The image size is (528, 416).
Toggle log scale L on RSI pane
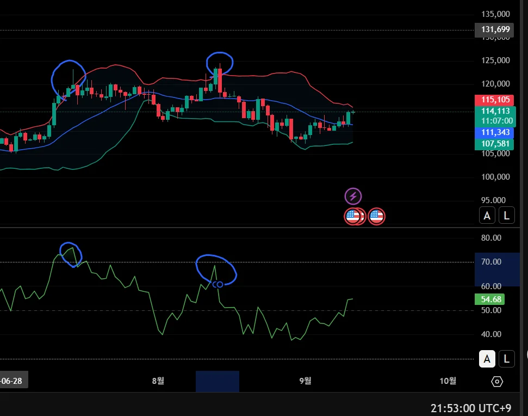[x=506, y=359]
